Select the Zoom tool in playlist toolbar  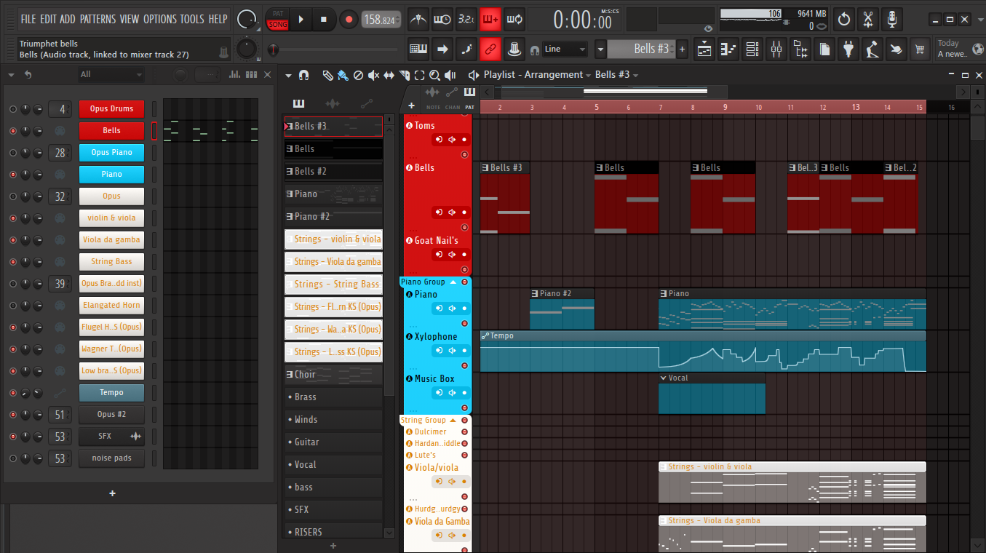[x=434, y=75]
